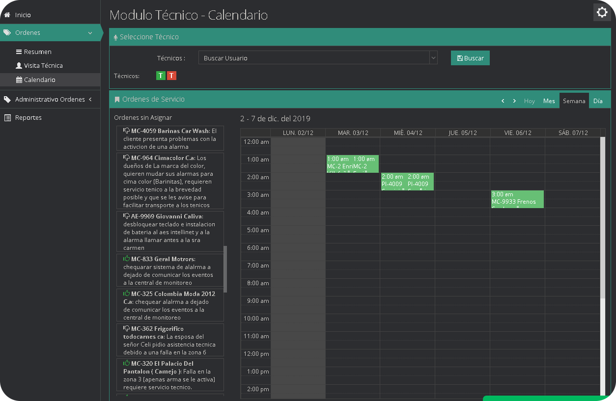This screenshot has height=401, width=616.
Task: Click the calendar vertical scrollbar
Action: point(603,216)
